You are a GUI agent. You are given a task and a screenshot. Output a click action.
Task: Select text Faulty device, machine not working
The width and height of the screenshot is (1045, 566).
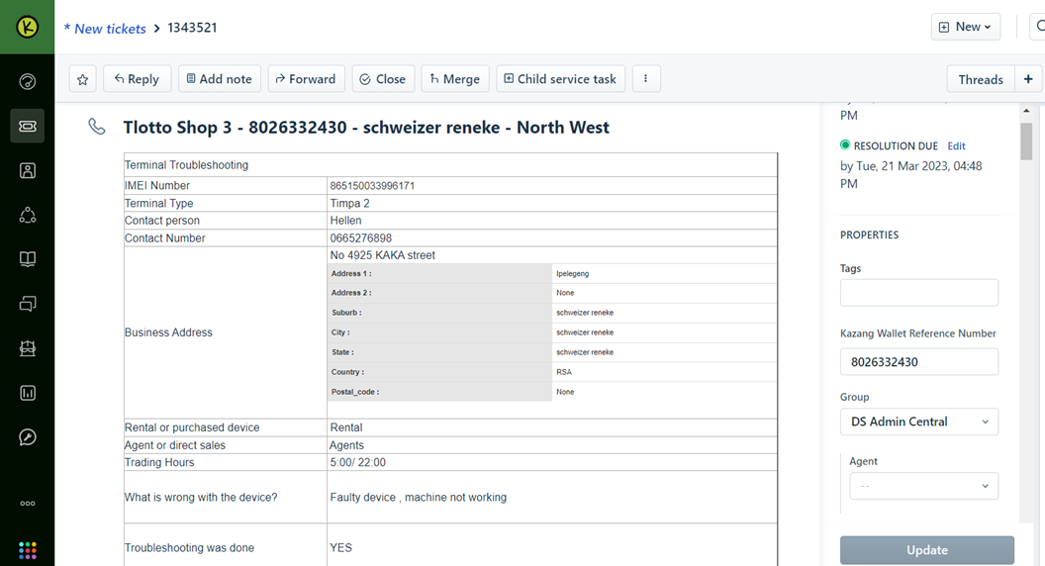coord(418,498)
